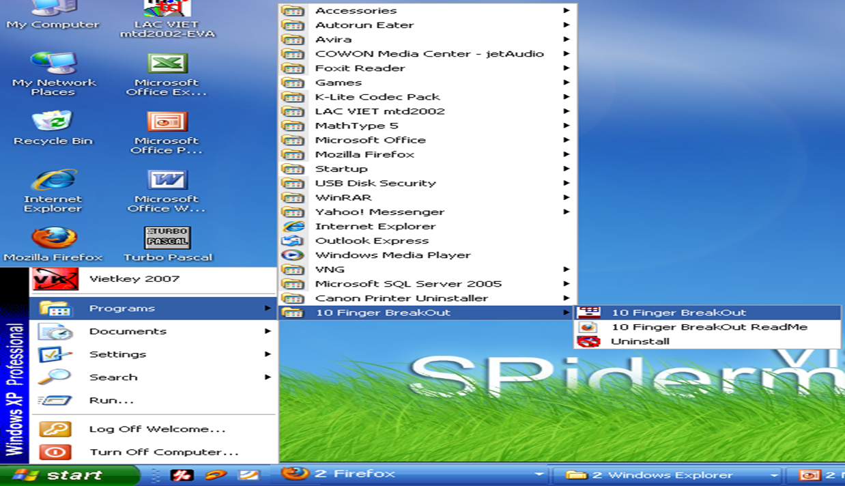Click Log Off Welcome... in Start menu
Viewport: 845px width, 486px height.
(x=154, y=429)
